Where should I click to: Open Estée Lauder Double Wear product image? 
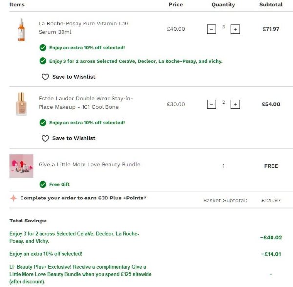click(21, 104)
